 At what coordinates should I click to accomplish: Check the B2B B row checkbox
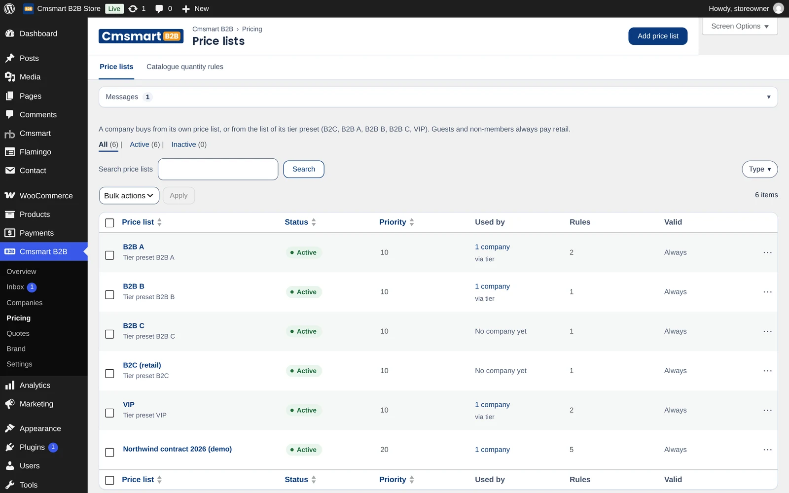click(x=110, y=295)
